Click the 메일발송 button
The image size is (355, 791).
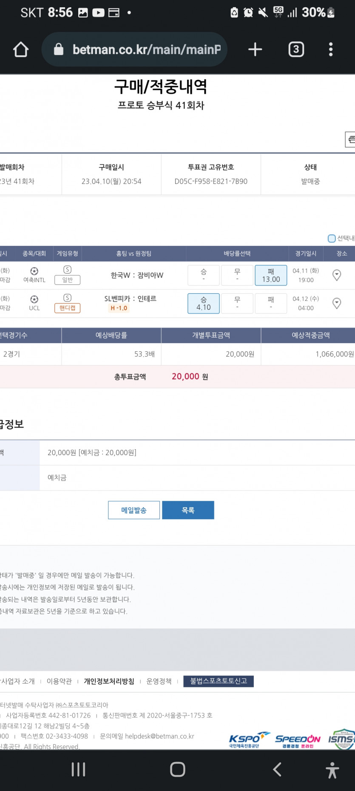(134, 510)
